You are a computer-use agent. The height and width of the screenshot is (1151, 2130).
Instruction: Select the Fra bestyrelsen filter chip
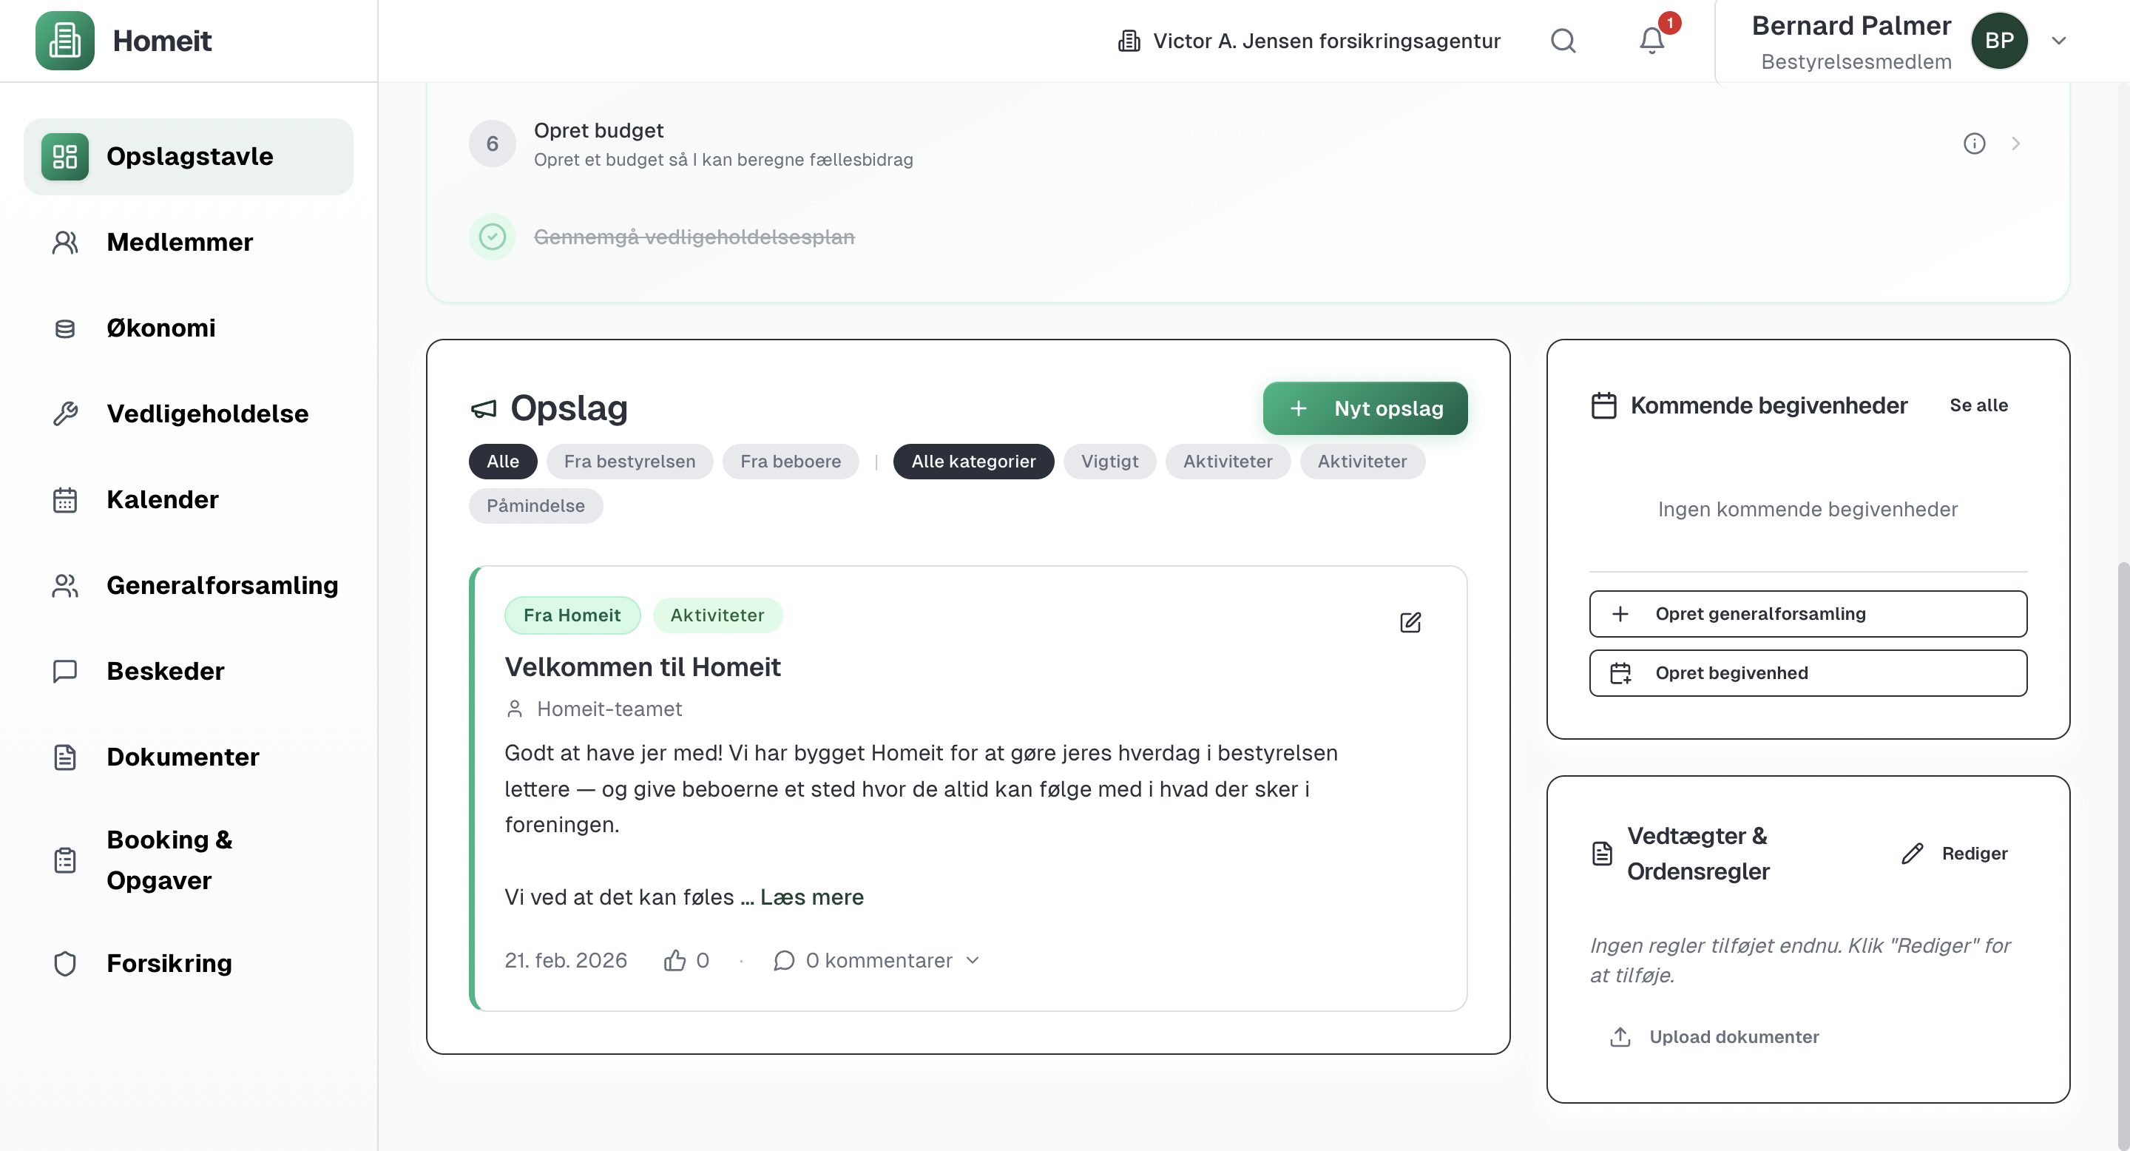(629, 462)
